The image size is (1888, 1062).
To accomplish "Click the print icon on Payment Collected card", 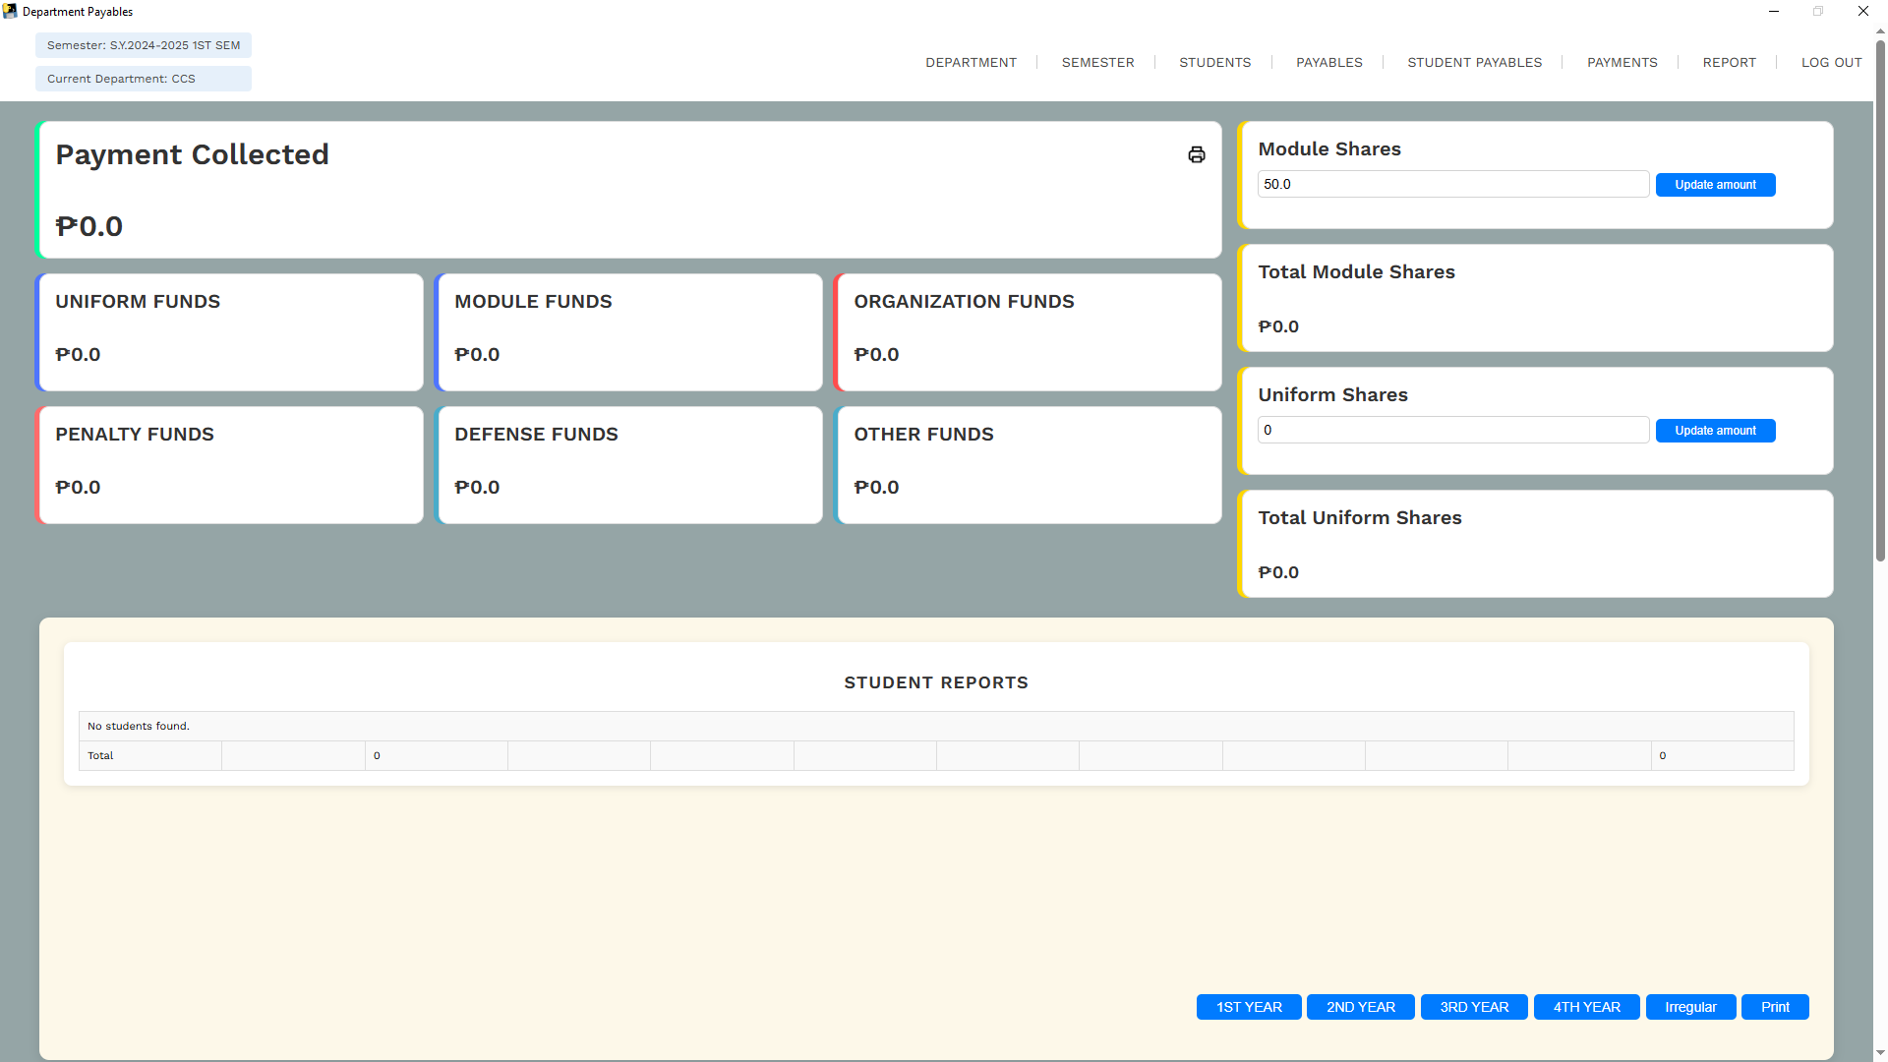I will pyautogui.click(x=1196, y=154).
